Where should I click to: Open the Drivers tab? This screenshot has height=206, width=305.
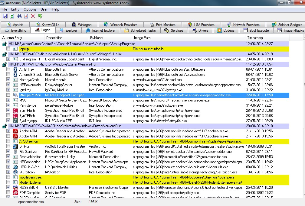(x=200, y=31)
